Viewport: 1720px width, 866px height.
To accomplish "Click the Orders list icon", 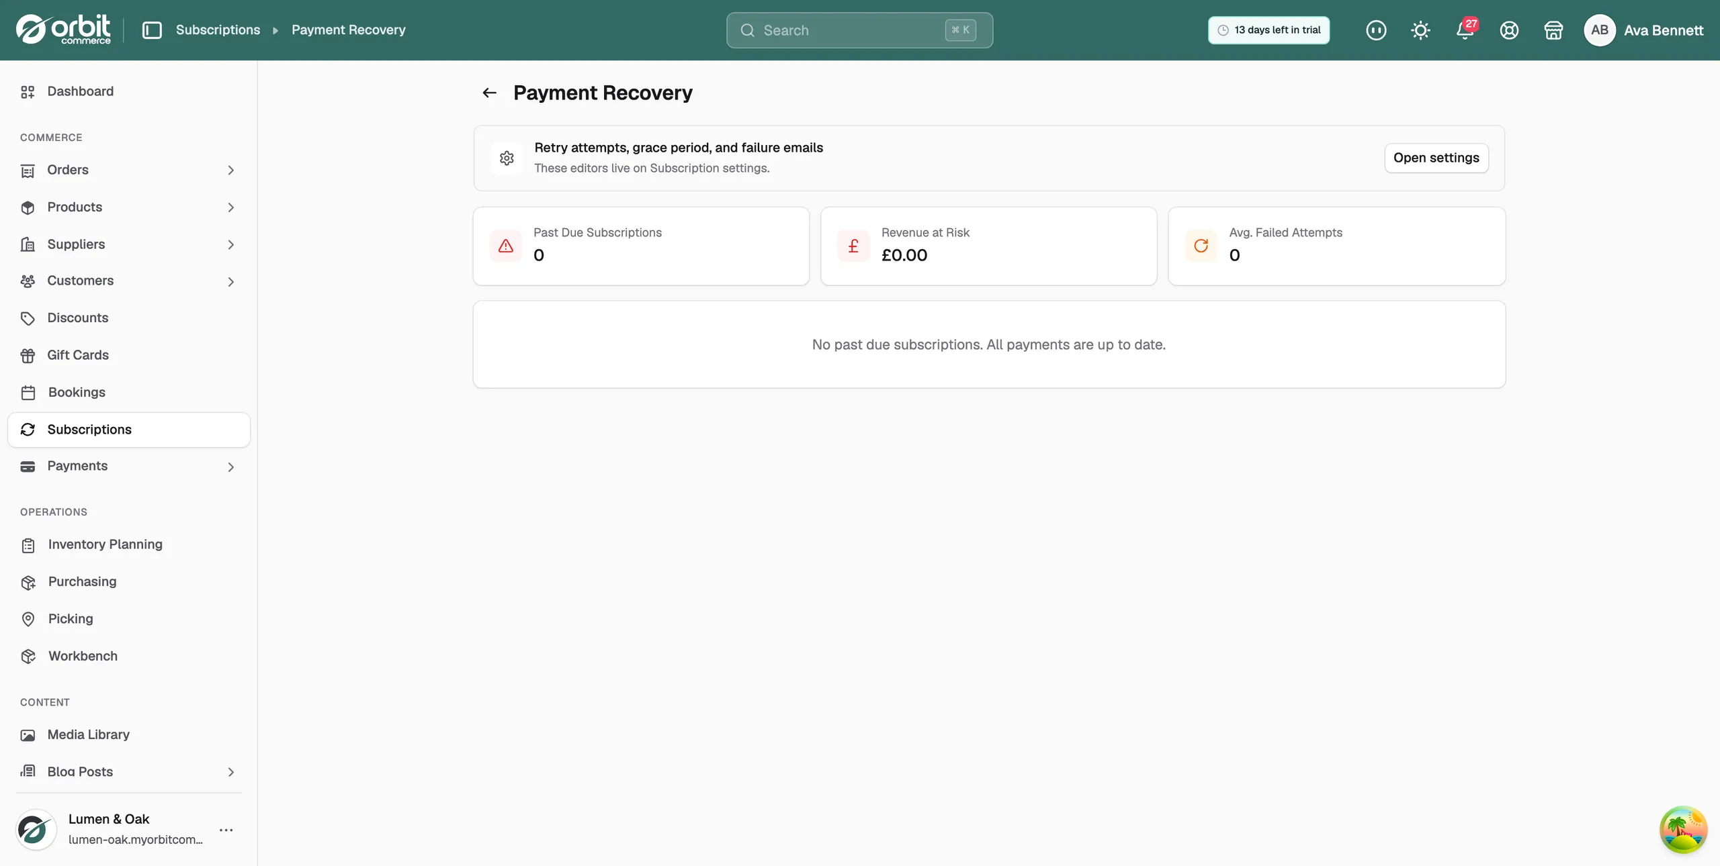I will click(28, 171).
